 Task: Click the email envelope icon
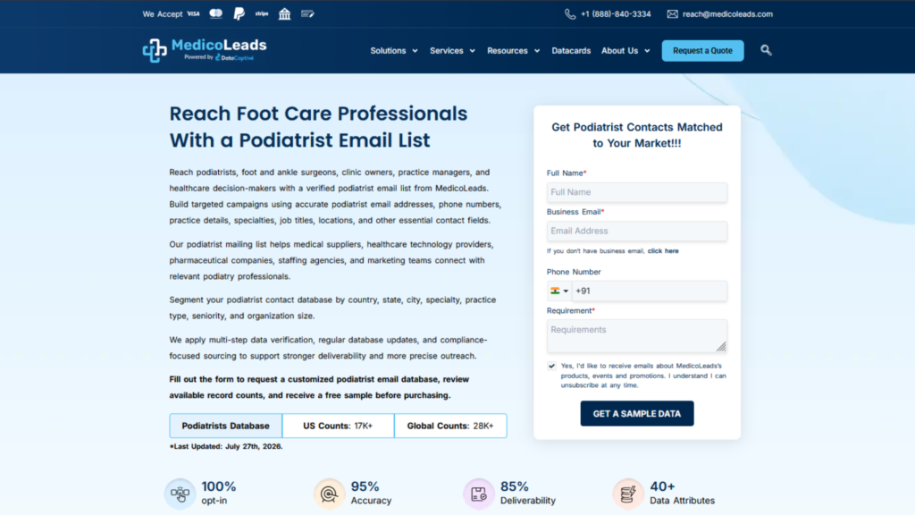(x=672, y=14)
